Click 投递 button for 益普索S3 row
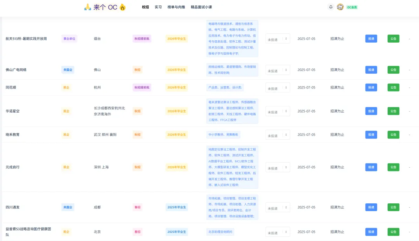Viewport: 419px width, 241px height. (371, 232)
